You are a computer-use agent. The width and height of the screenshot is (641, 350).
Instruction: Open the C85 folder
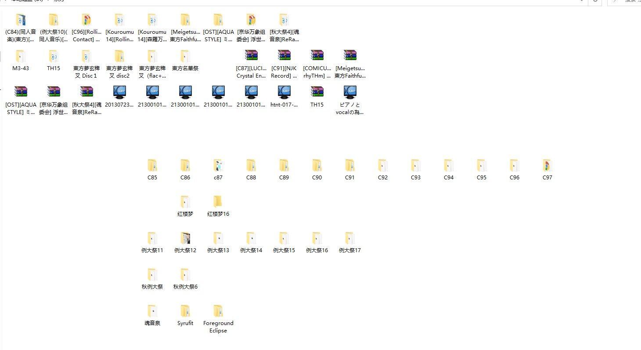coord(152,170)
